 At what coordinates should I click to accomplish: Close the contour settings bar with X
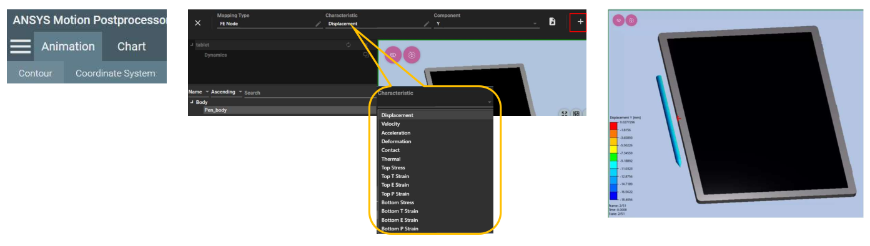coord(198,22)
